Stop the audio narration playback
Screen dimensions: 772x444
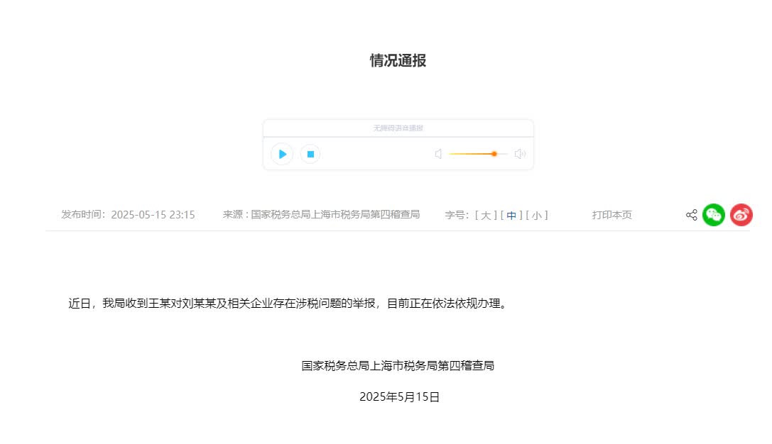(310, 154)
